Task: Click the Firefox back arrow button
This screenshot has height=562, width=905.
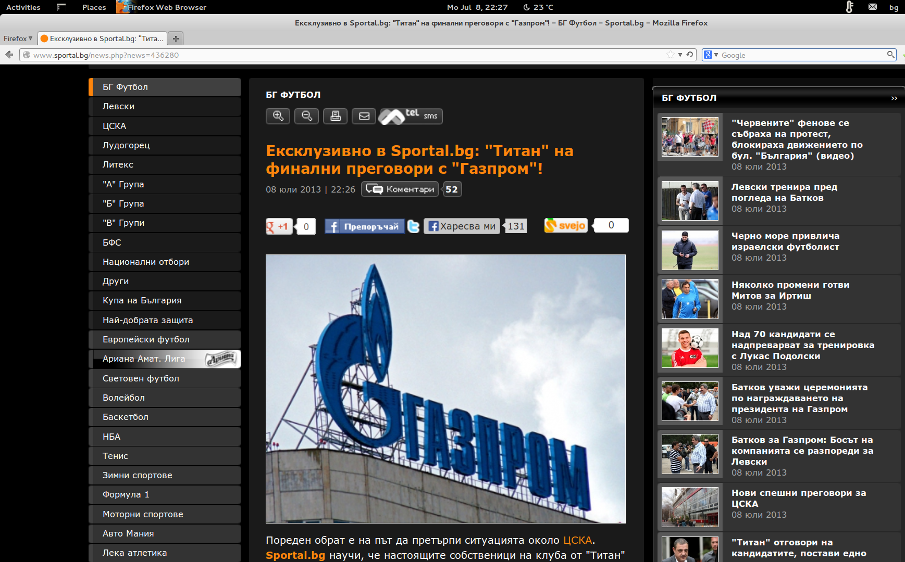Action: [x=9, y=55]
